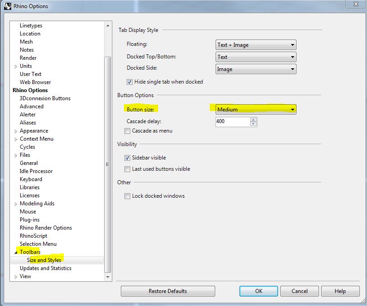Expand the View tree node
The width and height of the screenshot is (367, 306).
point(16,277)
